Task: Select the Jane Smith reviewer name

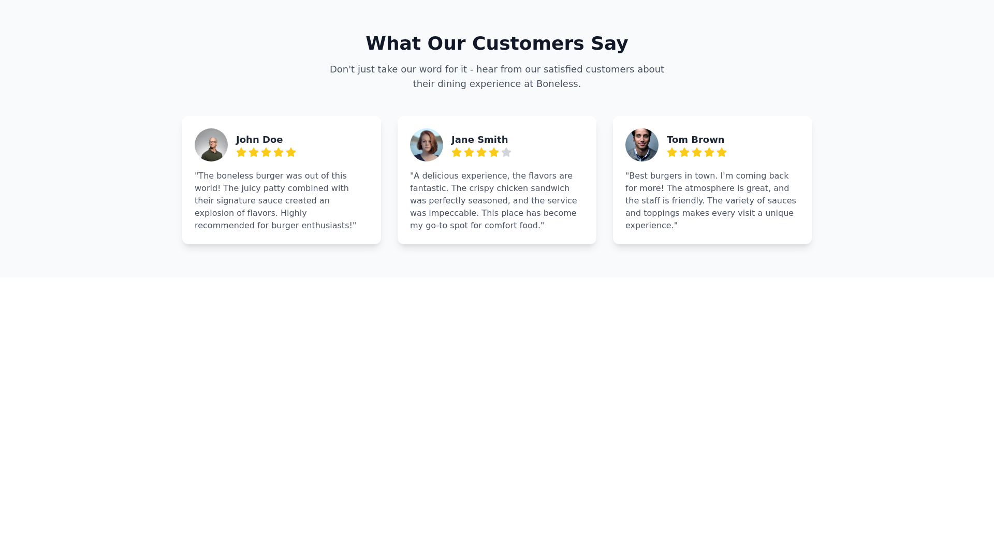Action: pyautogui.click(x=479, y=140)
